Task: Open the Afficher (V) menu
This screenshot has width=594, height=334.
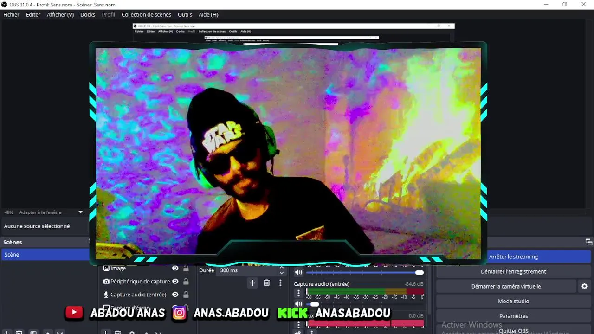Action: click(x=60, y=14)
